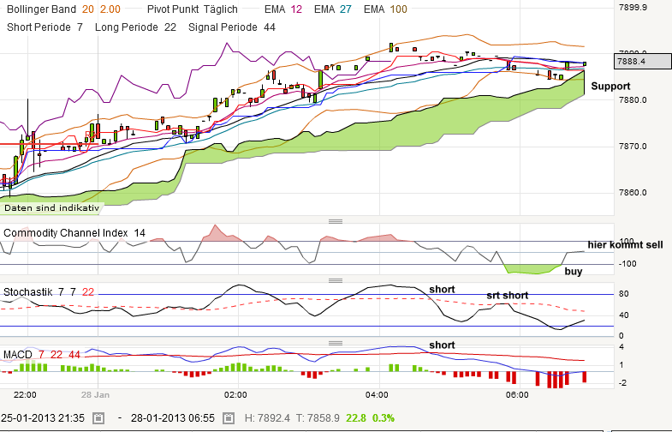Click the 02:00 time axis label
The image size is (672, 432).
(x=235, y=394)
